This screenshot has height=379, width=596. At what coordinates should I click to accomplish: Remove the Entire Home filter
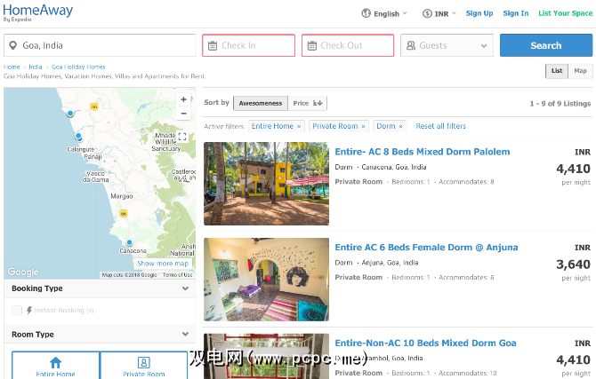(x=299, y=126)
